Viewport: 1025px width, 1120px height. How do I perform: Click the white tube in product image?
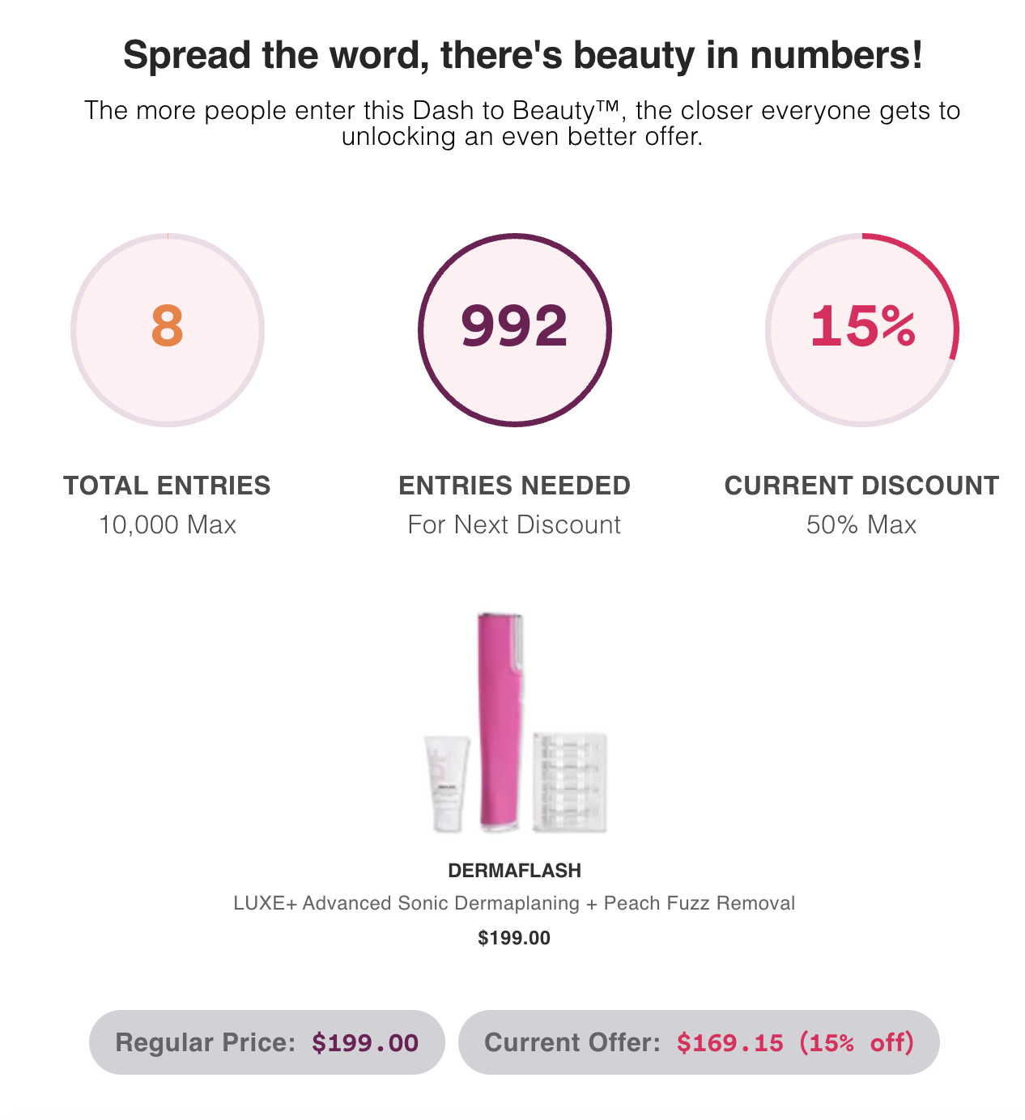click(x=446, y=783)
